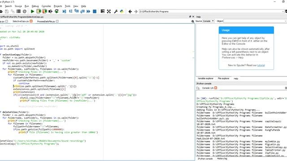
Task: Switch to the Variable explorer tab
Action: click(205, 79)
